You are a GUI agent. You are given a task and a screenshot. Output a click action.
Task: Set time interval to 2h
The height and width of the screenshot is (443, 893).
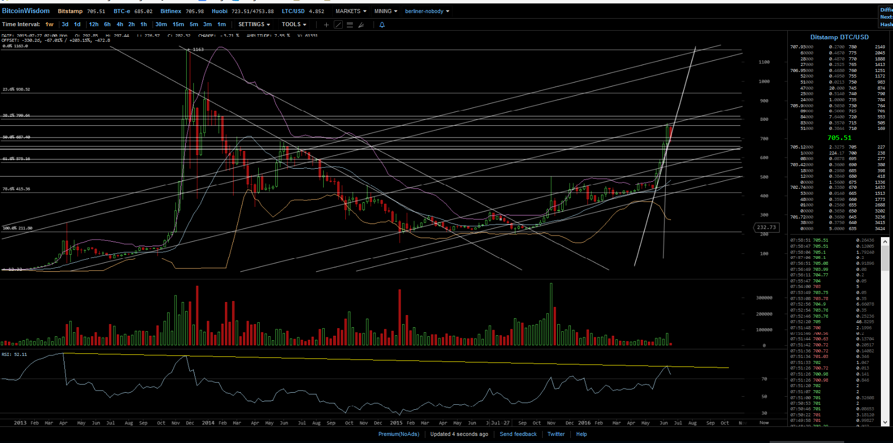coord(131,24)
